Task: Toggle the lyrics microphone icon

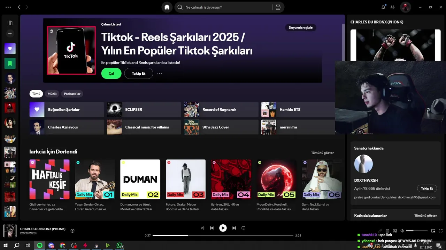Action: pyautogui.click(x=380, y=231)
